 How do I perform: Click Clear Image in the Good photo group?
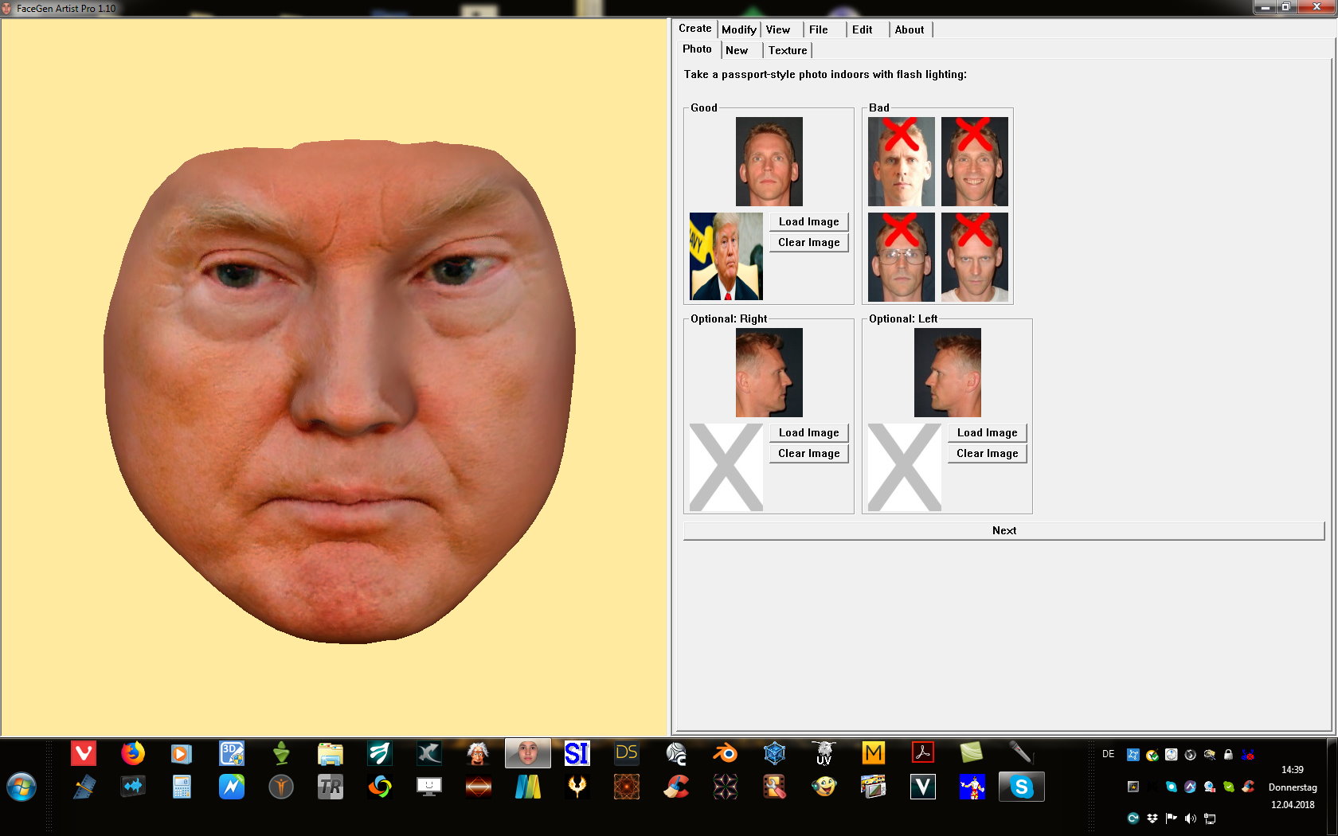point(808,243)
